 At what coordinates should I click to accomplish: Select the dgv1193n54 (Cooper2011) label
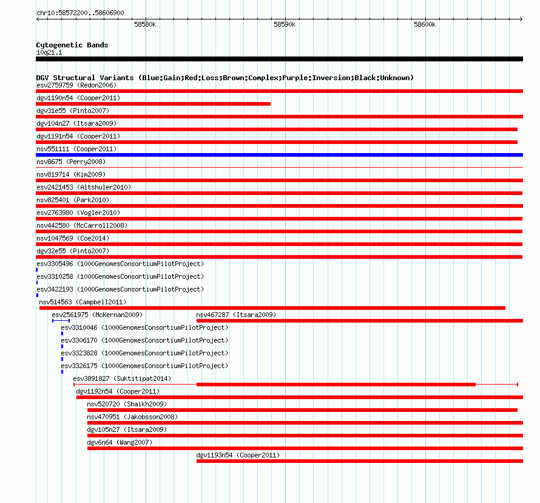click(238, 455)
